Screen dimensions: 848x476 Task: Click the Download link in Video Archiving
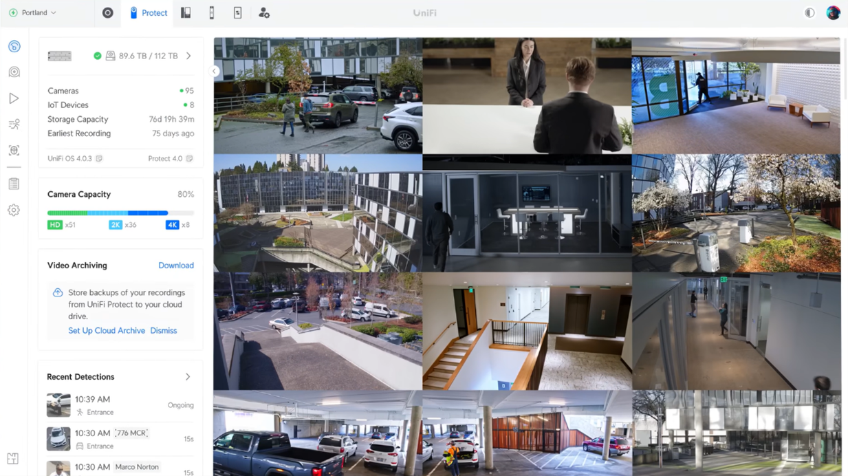point(176,266)
